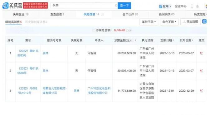The image size is (210, 115).
Task: Open case (2022)粤01执5683号 link
Action: [x=28, y=53]
